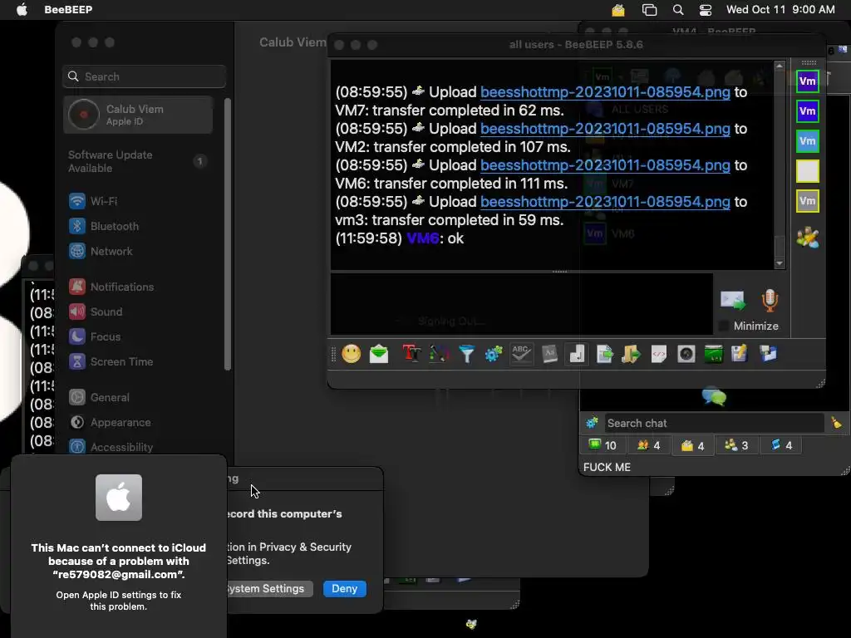Enable the Minimize checkbox
The width and height of the screenshot is (851, 638).
point(724,326)
